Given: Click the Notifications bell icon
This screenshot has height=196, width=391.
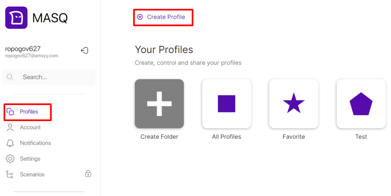Looking at the screenshot, I should [10, 143].
